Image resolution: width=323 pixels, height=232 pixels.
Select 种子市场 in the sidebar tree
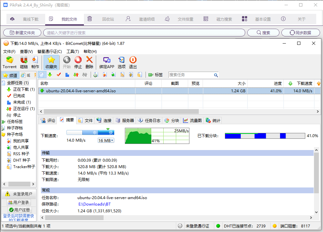[x=15, y=134]
